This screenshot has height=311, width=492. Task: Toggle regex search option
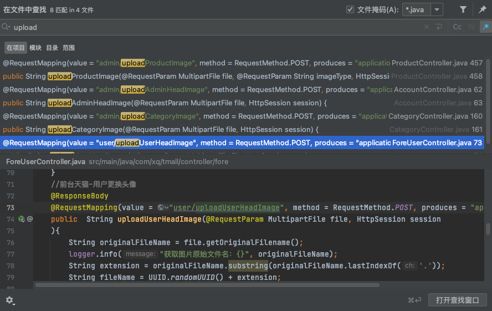pyautogui.click(x=485, y=27)
